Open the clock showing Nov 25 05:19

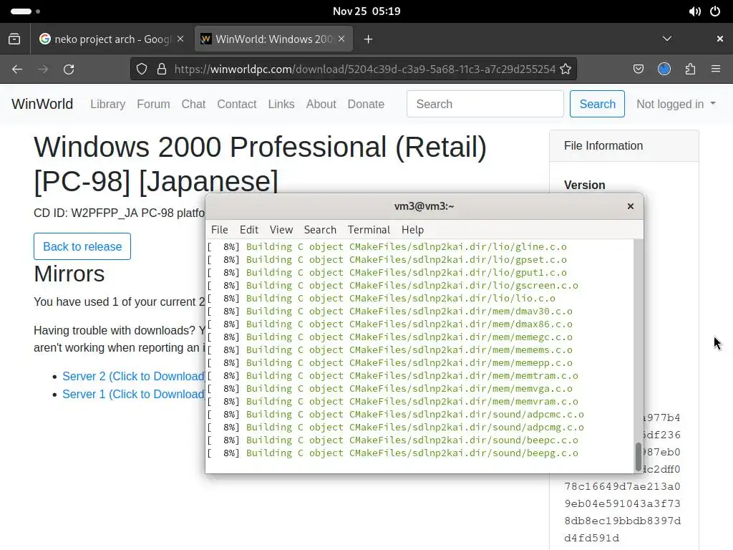(366, 11)
